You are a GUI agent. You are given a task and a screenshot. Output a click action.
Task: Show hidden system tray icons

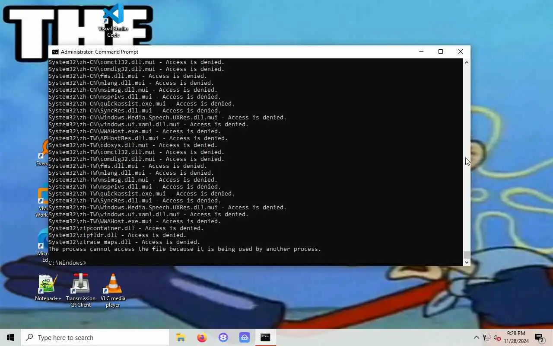tap(476, 337)
